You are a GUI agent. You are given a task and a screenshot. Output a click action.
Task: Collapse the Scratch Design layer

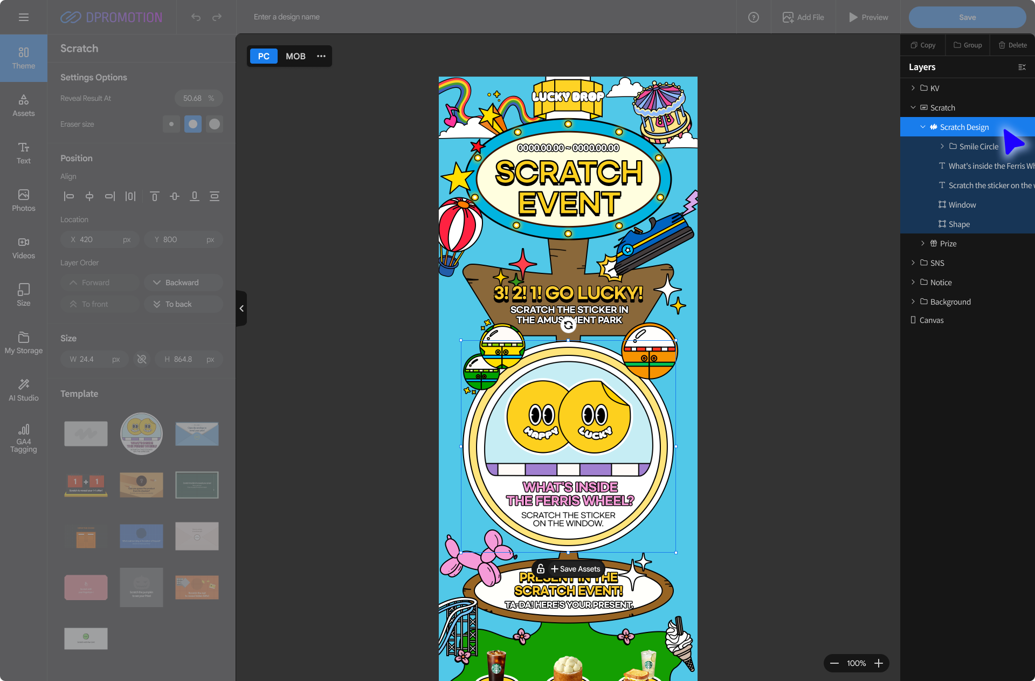(922, 127)
